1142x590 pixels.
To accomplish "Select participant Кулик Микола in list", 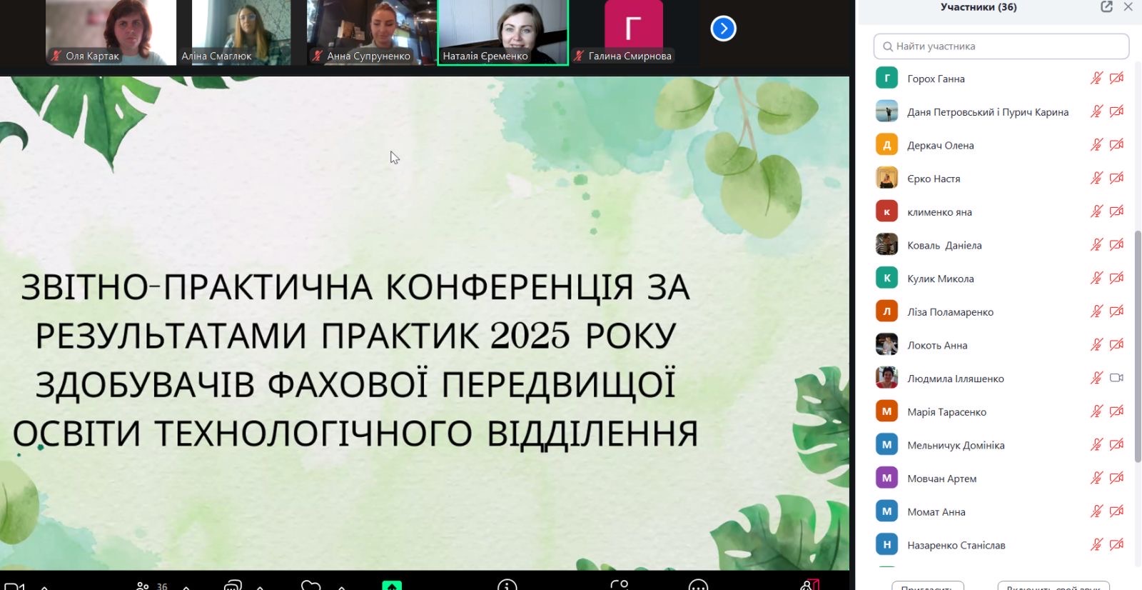I will (940, 279).
